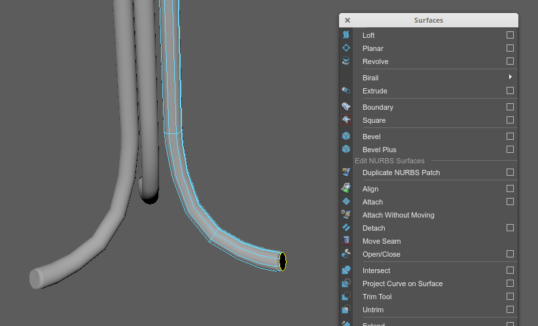The height and width of the screenshot is (326, 538).
Task: Expand the Birail submenu arrow
Action: tap(510, 78)
